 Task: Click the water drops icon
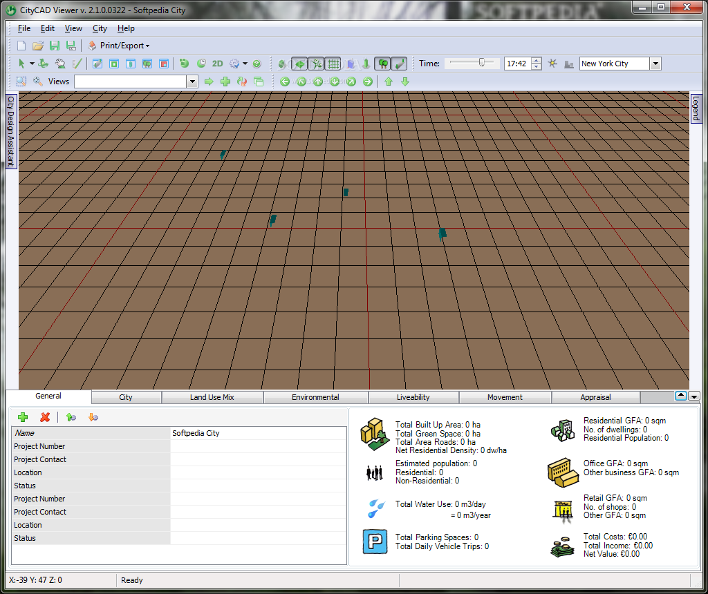coord(375,509)
